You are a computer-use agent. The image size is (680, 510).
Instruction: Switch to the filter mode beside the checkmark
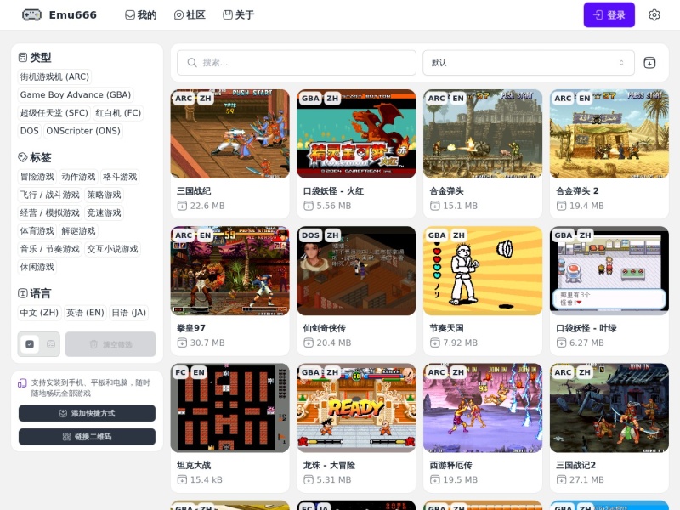point(51,344)
